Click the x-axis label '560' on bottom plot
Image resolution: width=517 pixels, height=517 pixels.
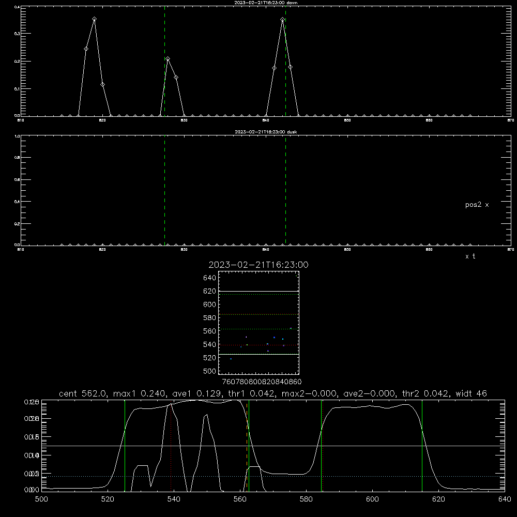pyautogui.click(x=240, y=499)
